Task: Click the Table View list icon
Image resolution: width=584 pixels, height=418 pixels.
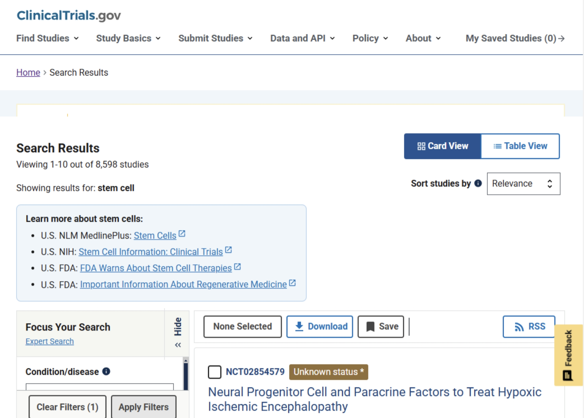Action: tap(497, 146)
